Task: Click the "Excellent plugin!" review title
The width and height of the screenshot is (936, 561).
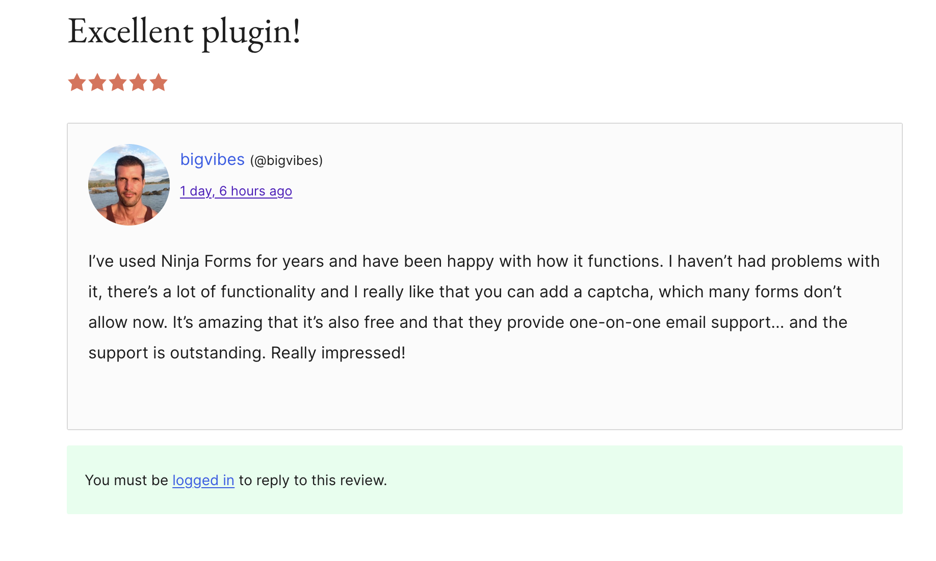Action: click(184, 31)
